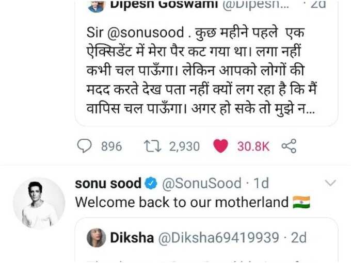351x263 pixels.
Task: Open the sonu sood display name
Action: (x=108, y=184)
